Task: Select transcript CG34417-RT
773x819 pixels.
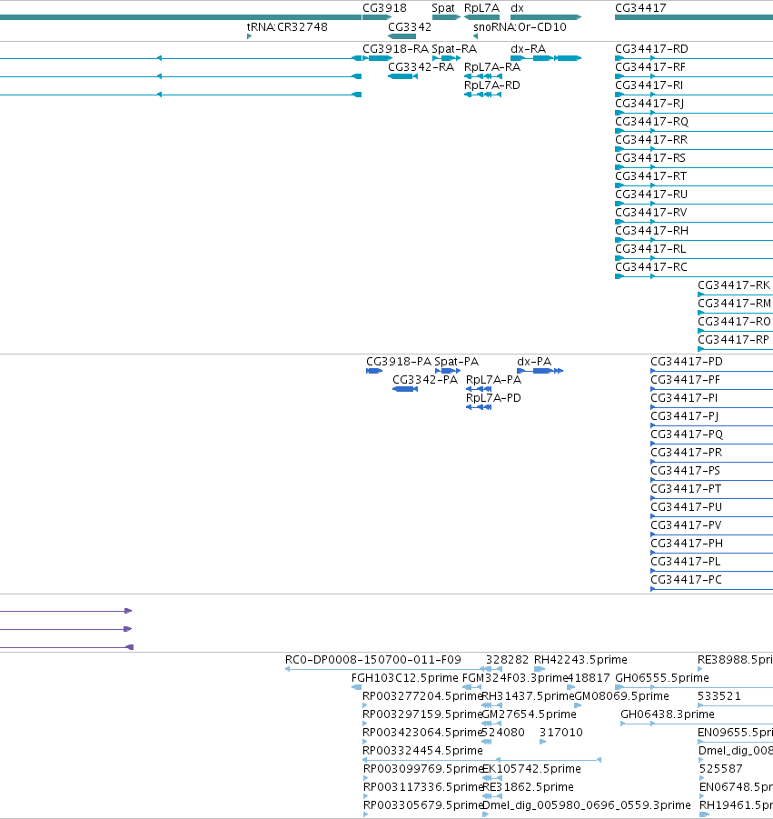Action: point(651,176)
